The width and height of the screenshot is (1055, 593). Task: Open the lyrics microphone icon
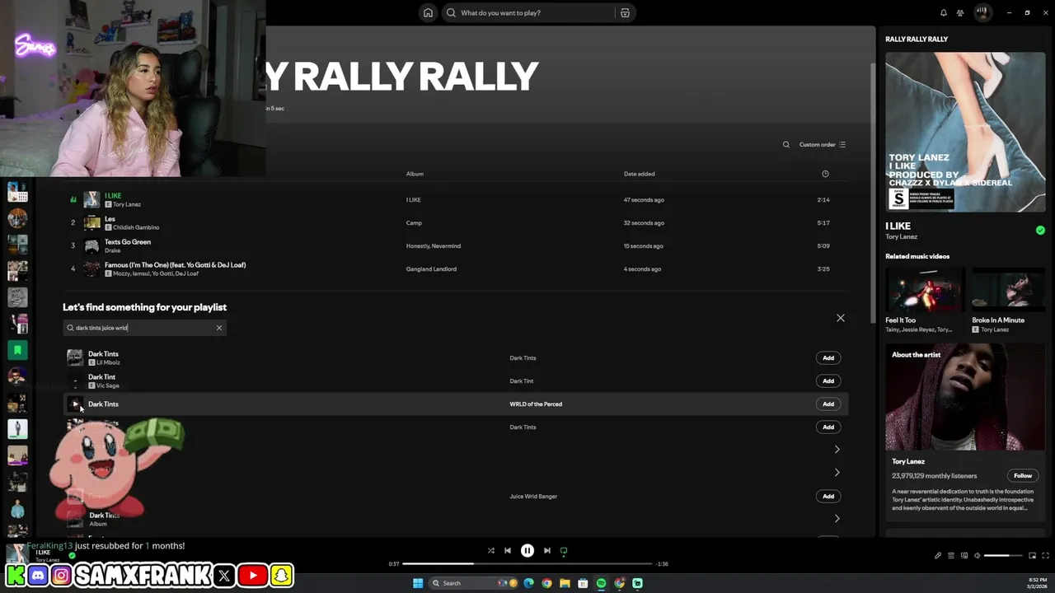pos(938,555)
